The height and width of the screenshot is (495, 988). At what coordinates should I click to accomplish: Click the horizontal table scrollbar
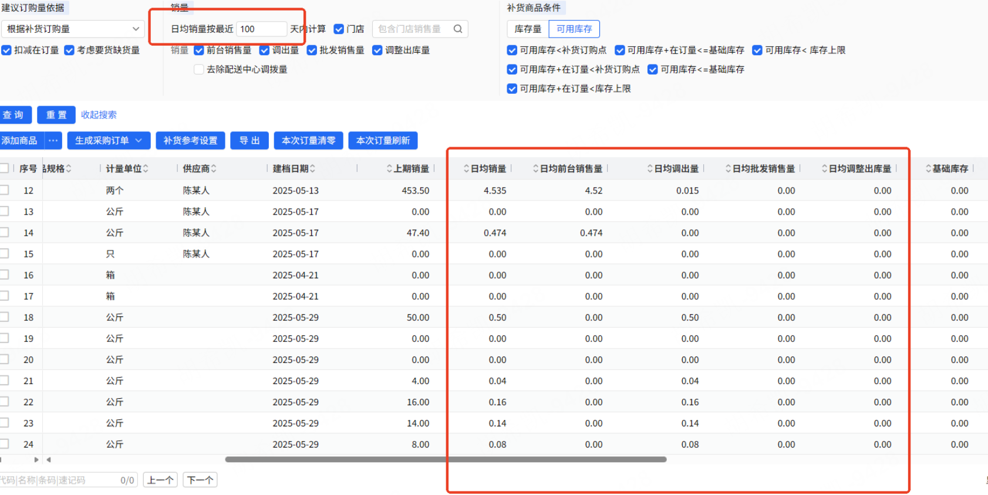click(445, 460)
